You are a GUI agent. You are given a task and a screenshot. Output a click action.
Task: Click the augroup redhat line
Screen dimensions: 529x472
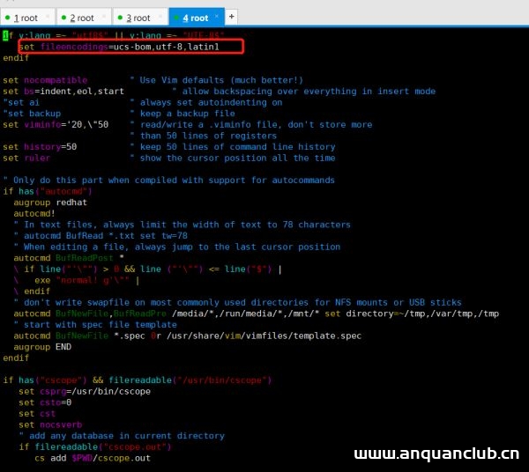(x=51, y=203)
